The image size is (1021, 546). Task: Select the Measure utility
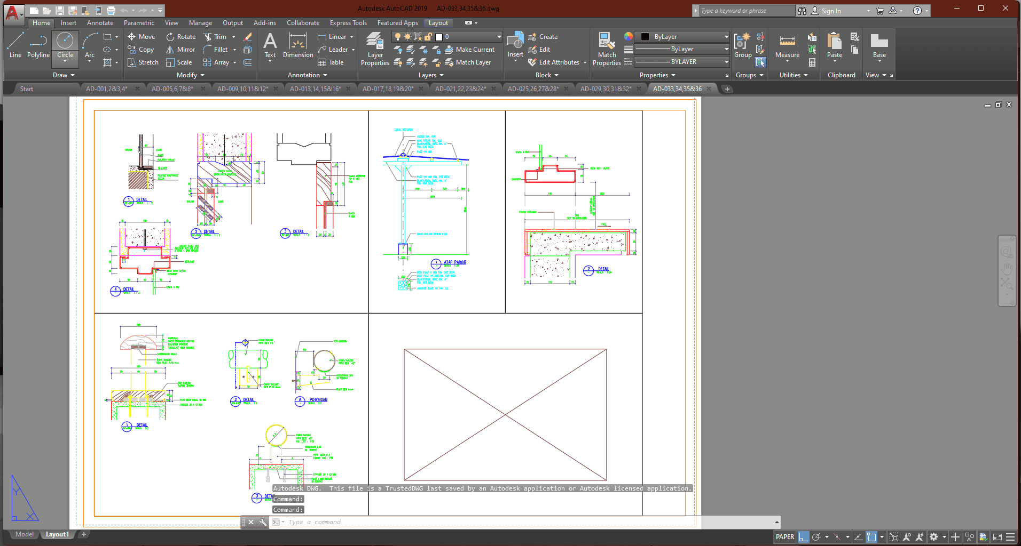(787, 46)
